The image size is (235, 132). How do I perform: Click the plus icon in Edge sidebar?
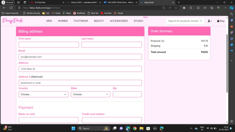pyautogui.click(x=232, y=61)
